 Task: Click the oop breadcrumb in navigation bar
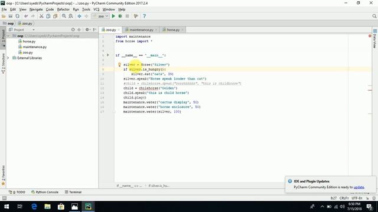(8, 24)
